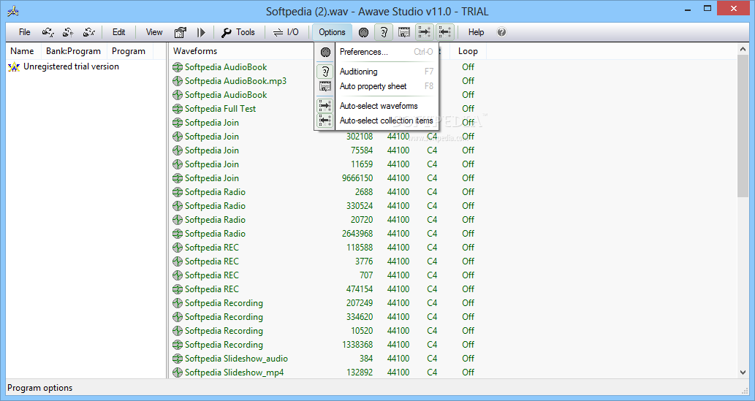Open the Help menu
This screenshot has width=755, height=401.
(x=477, y=32)
